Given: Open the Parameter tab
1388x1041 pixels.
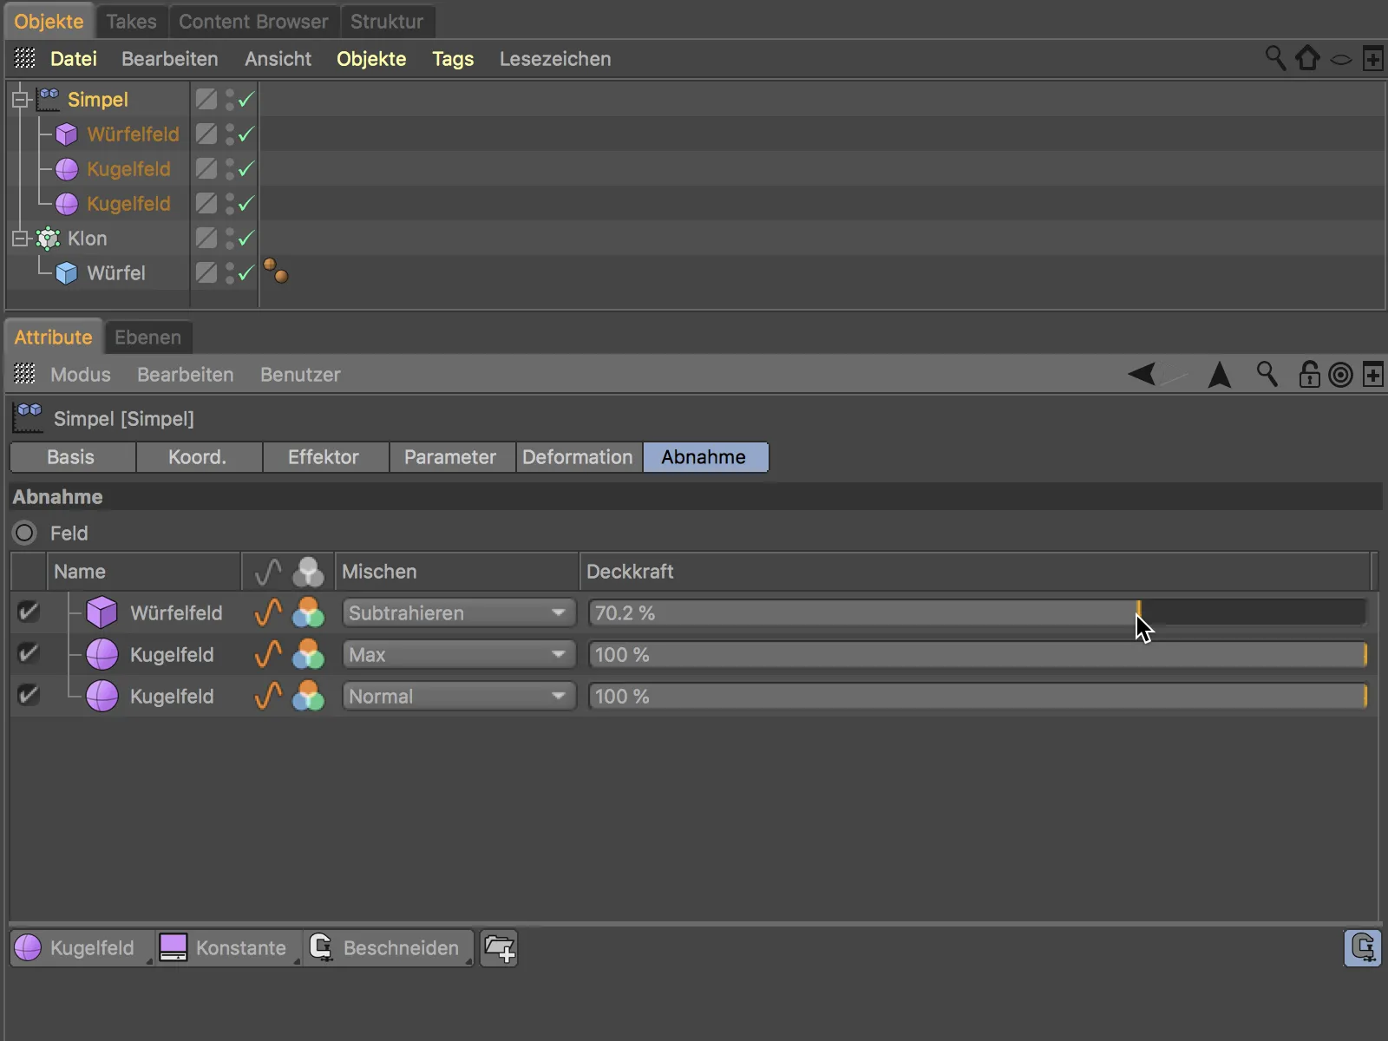Looking at the screenshot, I should point(450,457).
